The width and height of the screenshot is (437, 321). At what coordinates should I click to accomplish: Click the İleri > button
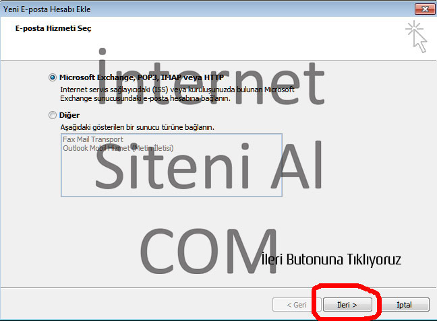pos(346,305)
